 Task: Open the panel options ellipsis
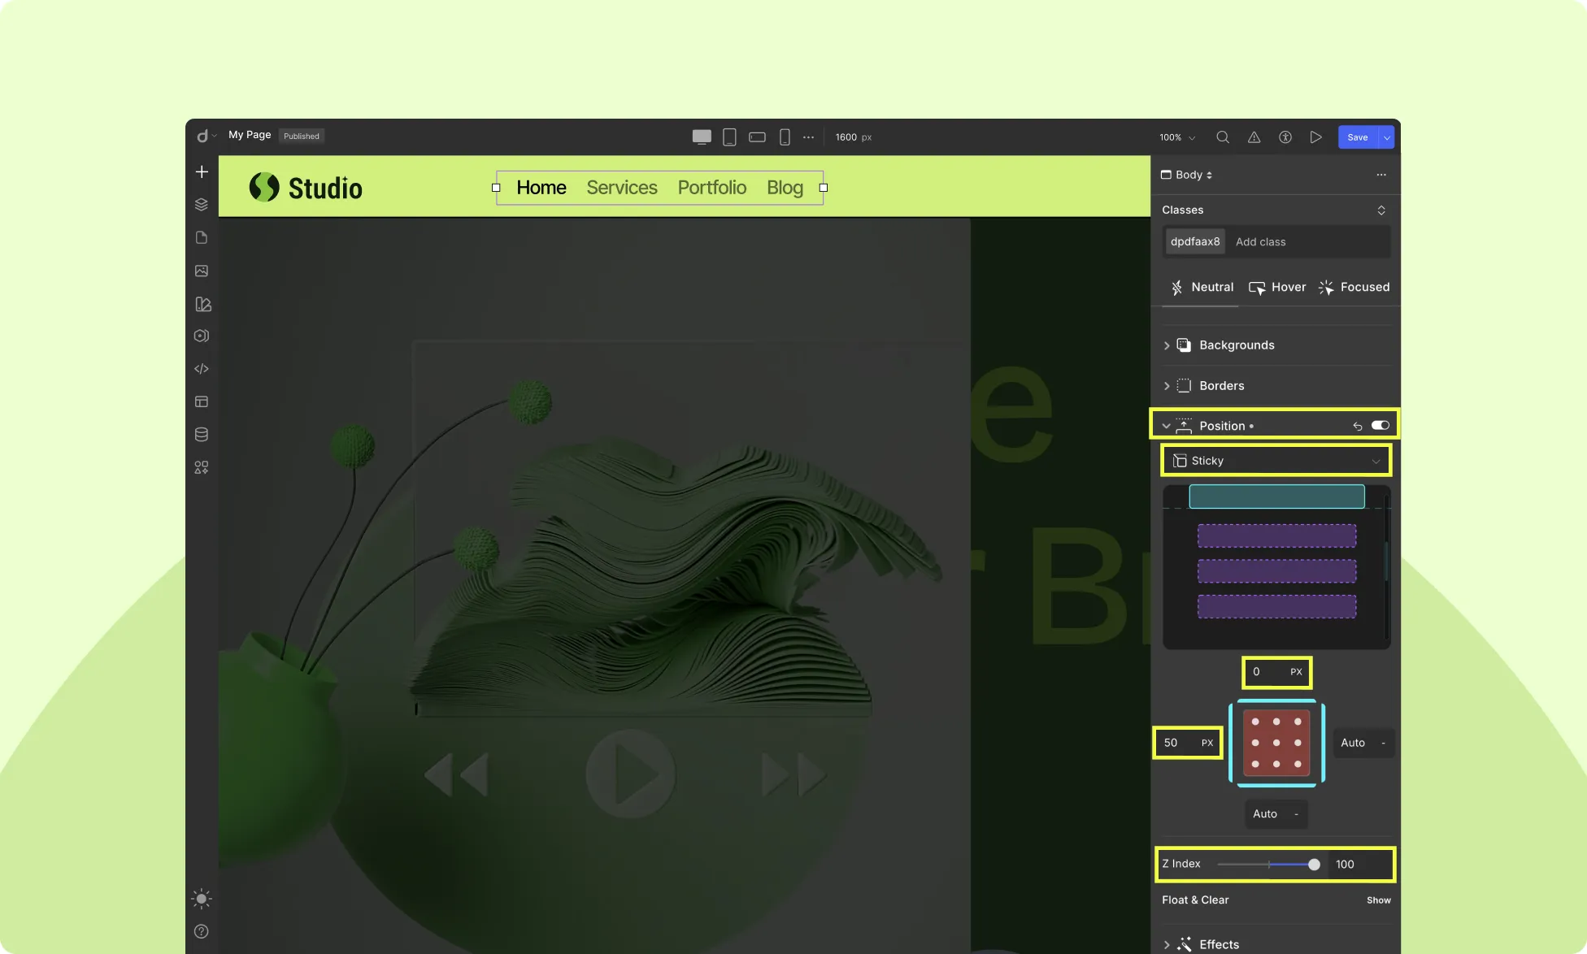point(1381,175)
